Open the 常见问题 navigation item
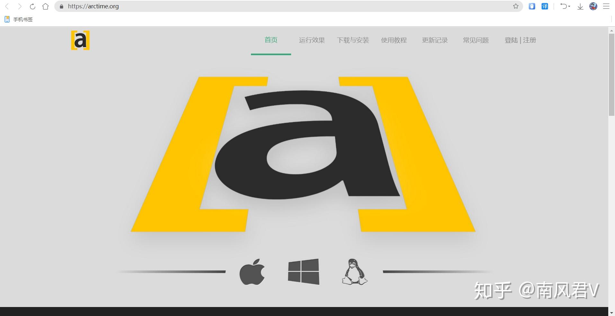Viewport: 615px width, 316px height. click(476, 40)
